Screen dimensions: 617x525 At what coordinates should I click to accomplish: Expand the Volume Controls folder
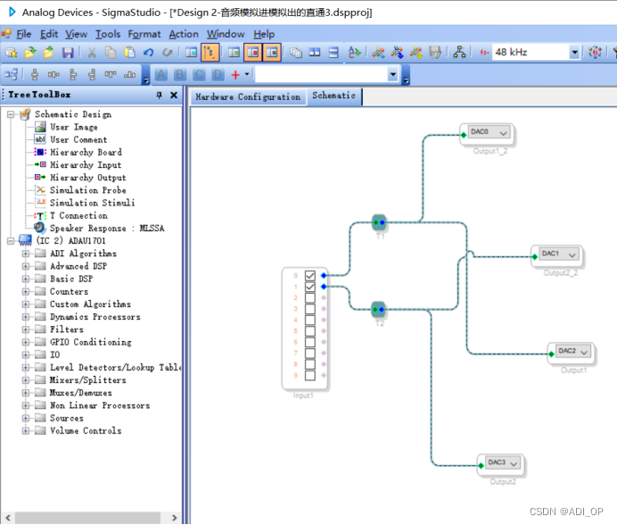pos(26,430)
